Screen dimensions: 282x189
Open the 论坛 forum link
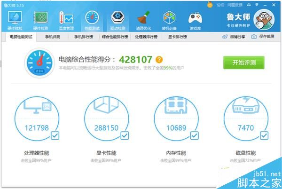click(x=220, y=5)
